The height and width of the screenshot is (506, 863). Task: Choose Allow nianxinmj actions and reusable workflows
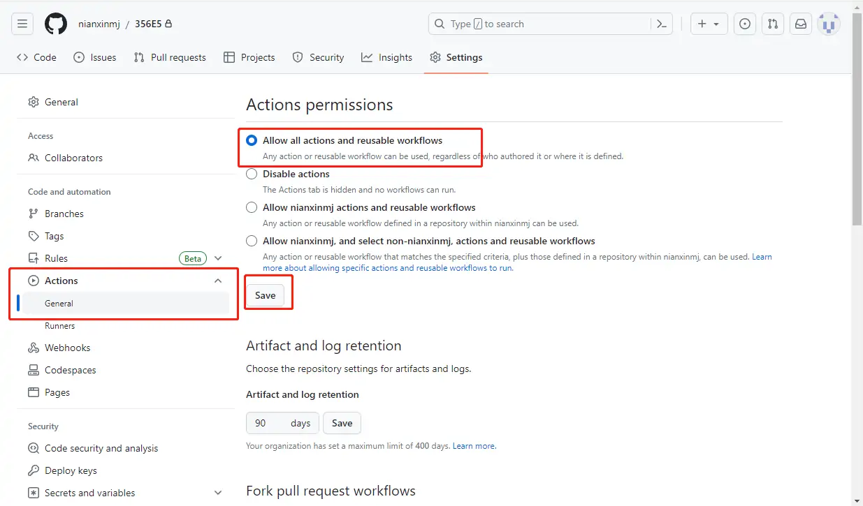pos(251,207)
